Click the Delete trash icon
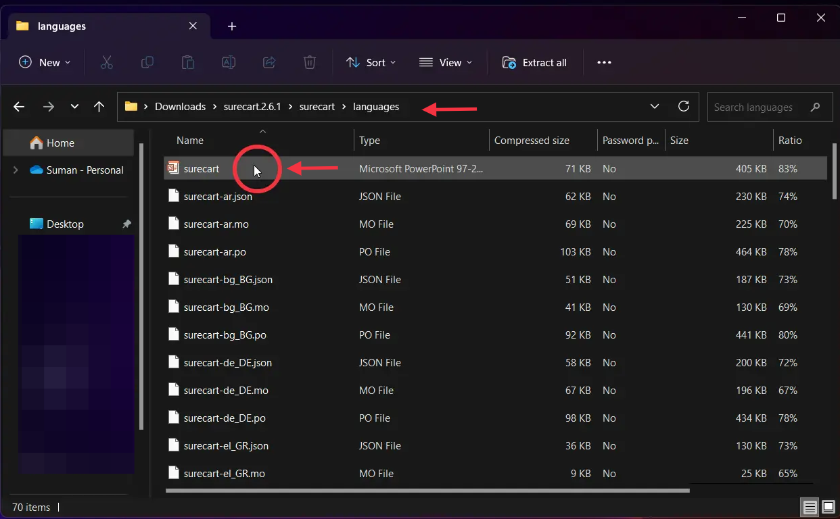840x519 pixels. [x=310, y=62]
